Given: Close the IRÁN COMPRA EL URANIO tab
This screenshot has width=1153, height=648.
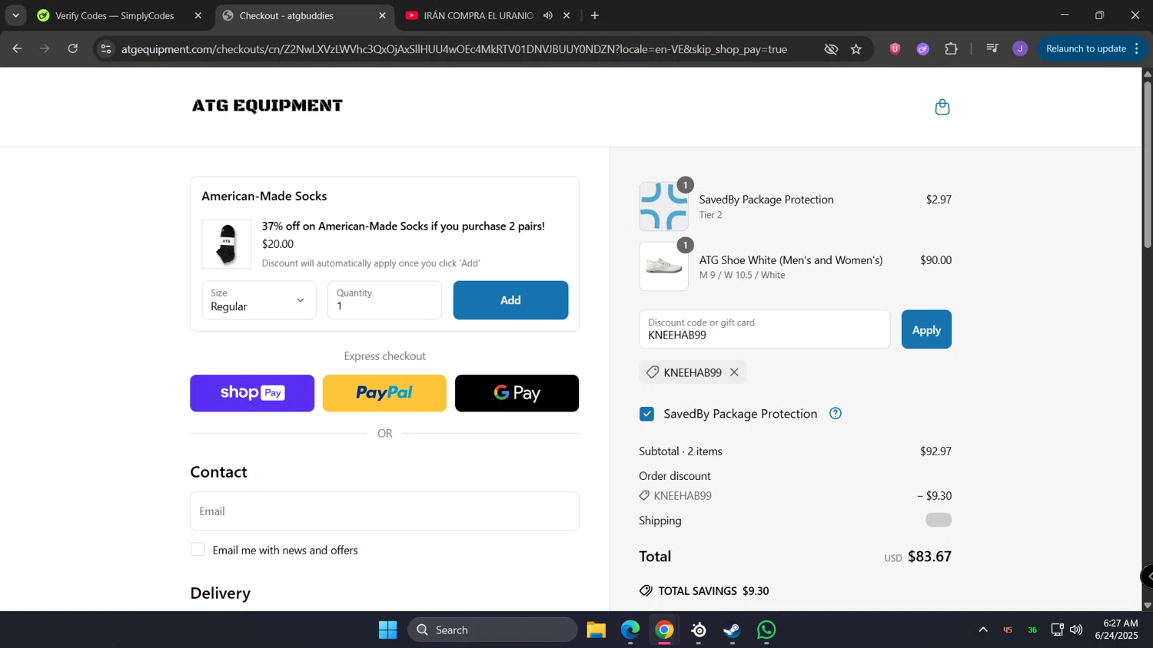Looking at the screenshot, I should 567,15.
